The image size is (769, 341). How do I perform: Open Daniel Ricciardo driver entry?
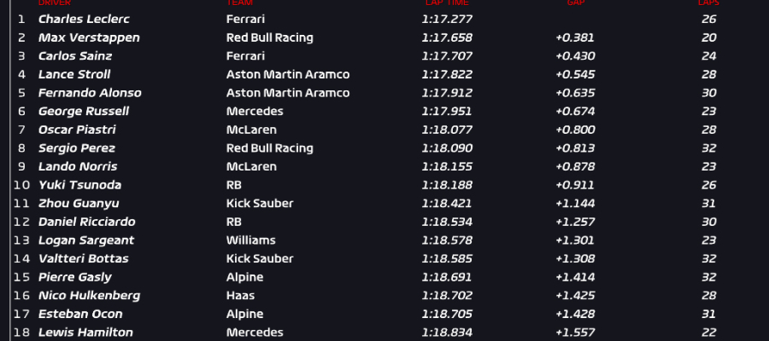coord(86,222)
